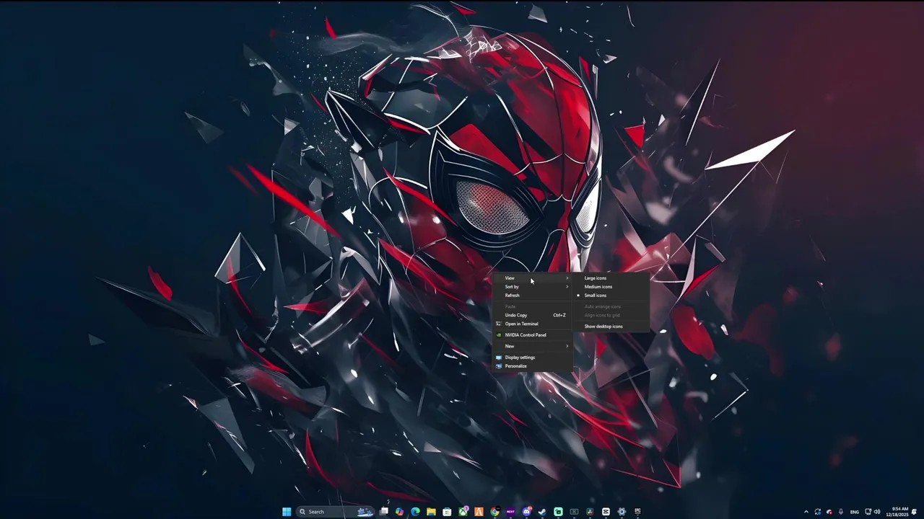The height and width of the screenshot is (519, 924).
Task: Open the orange A app on the taskbar
Action: [x=479, y=512]
